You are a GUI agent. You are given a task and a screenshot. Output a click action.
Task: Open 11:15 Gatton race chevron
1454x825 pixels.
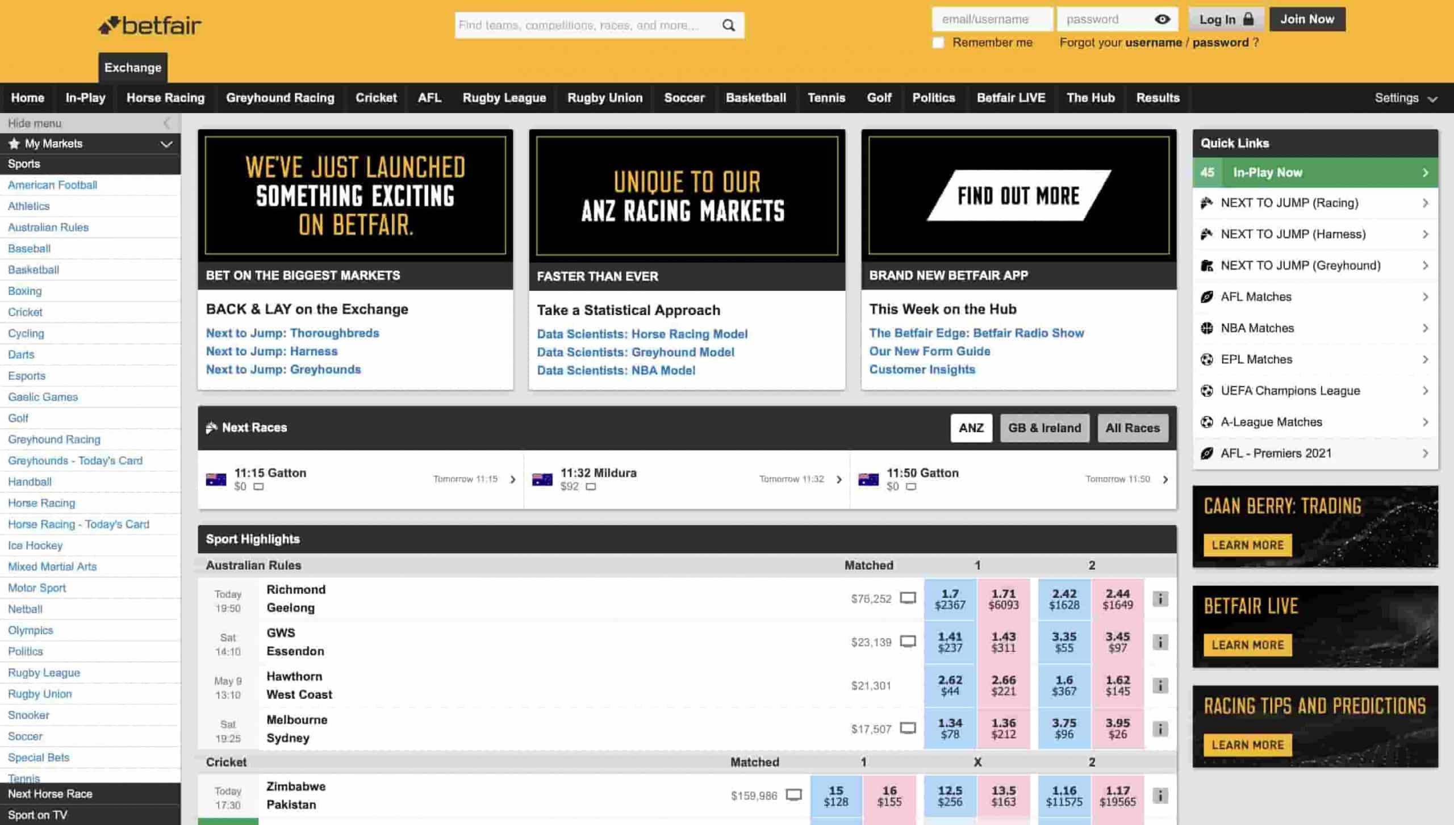(x=513, y=480)
